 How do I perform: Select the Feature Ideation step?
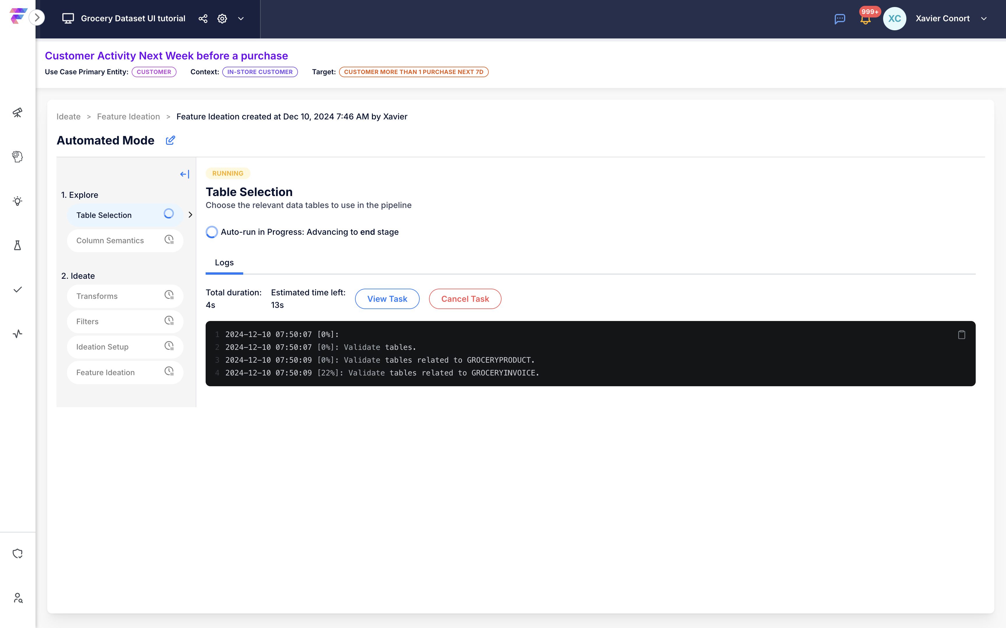(125, 373)
